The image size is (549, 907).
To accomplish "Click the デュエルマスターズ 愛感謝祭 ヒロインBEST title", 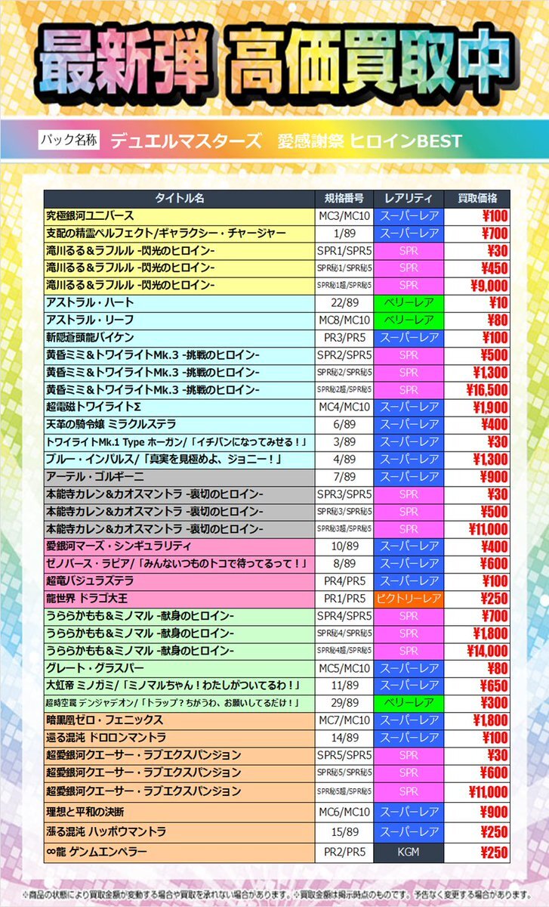I will (285, 141).
